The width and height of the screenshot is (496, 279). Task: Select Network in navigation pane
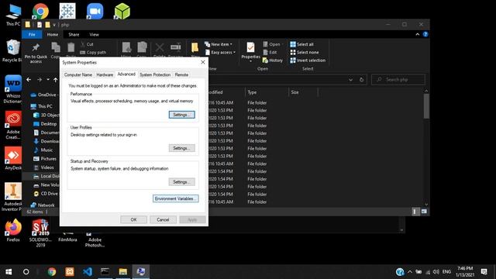[x=43, y=205]
